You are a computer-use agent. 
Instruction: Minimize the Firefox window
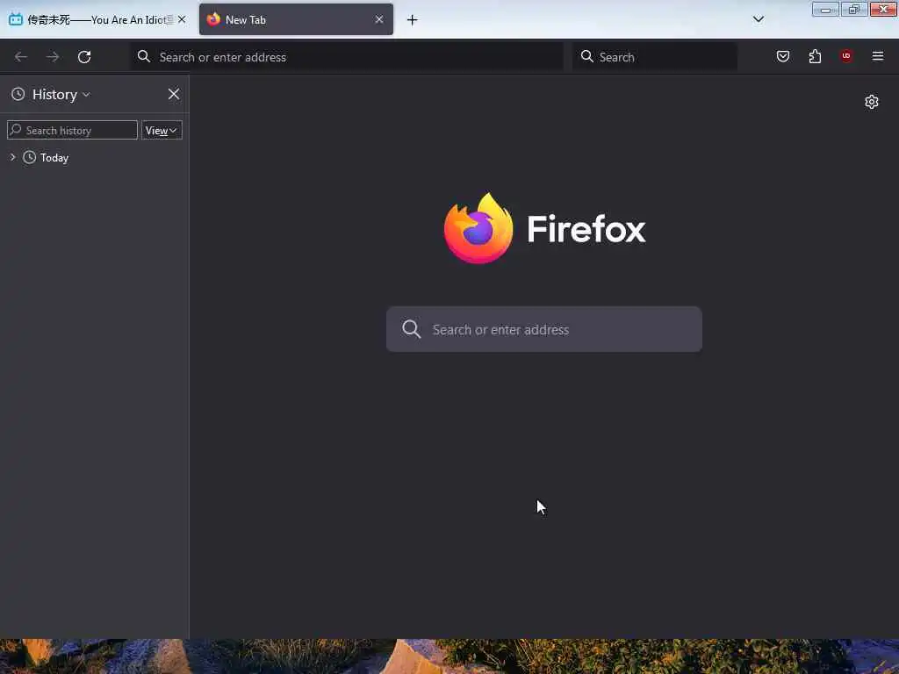pos(825,9)
